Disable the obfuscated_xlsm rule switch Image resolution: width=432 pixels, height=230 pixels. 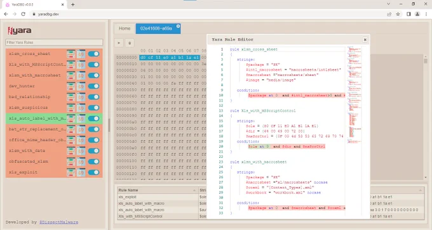93,162
